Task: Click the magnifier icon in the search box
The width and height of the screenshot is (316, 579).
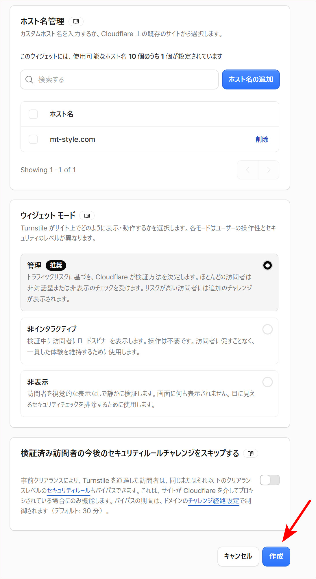Action: pyautogui.click(x=29, y=80)
